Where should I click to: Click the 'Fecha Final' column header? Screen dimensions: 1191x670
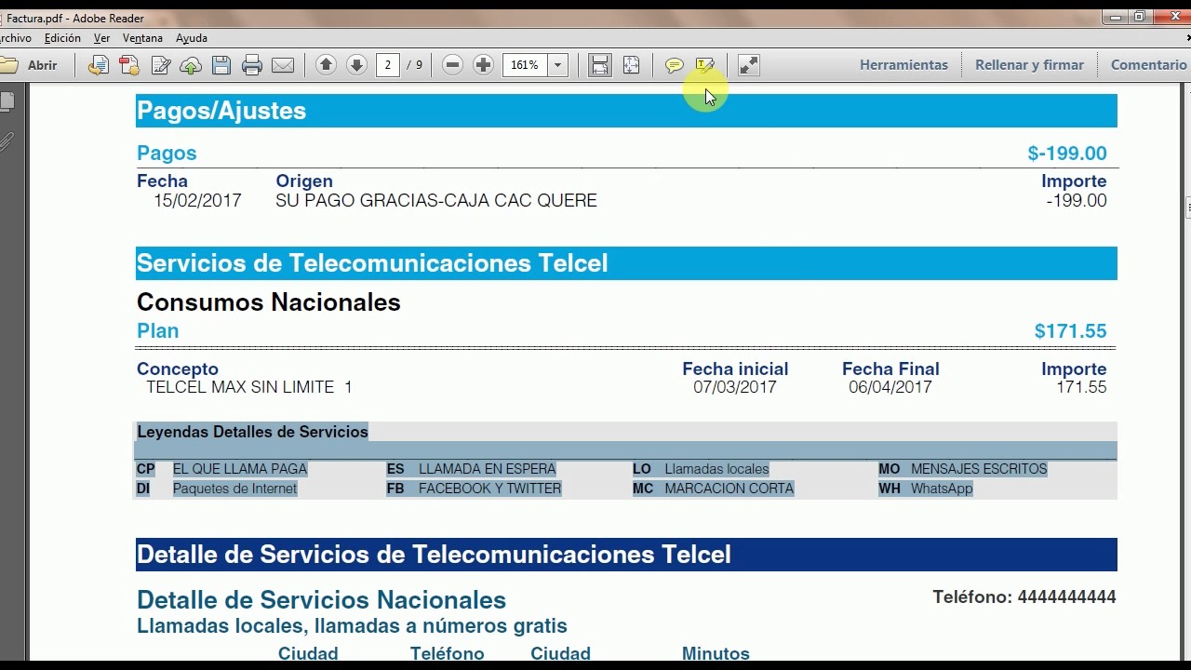tap(890, 369)
